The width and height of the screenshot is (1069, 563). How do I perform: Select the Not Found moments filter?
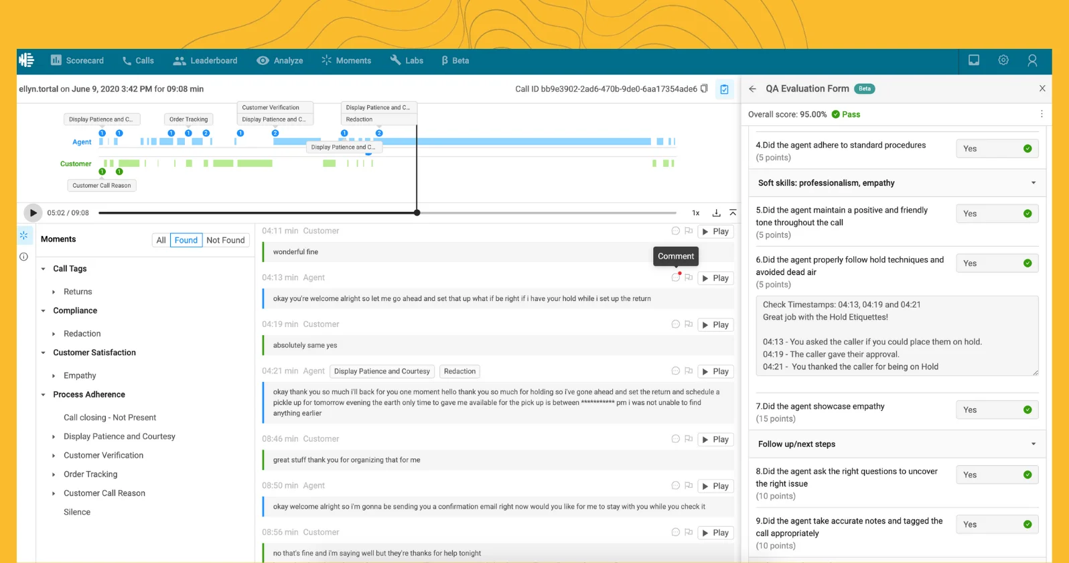(226, 240)
